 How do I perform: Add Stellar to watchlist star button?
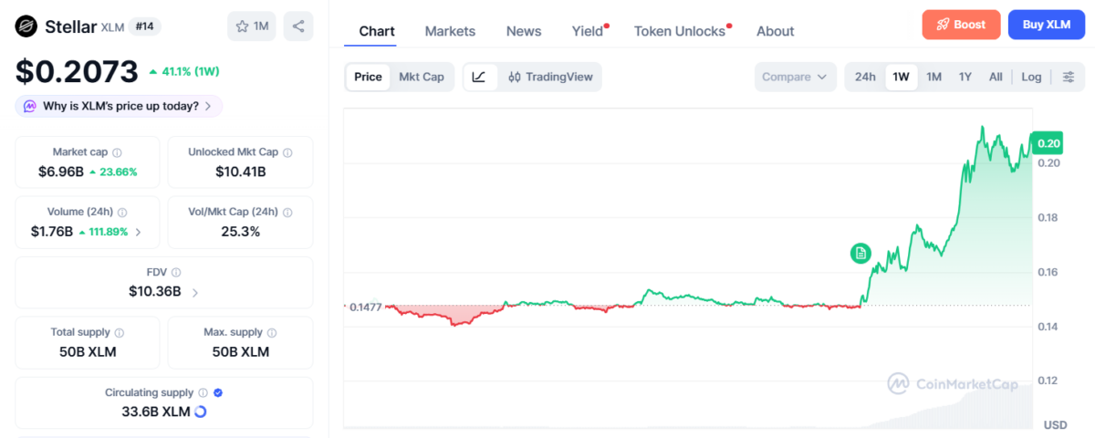[251, 26]
